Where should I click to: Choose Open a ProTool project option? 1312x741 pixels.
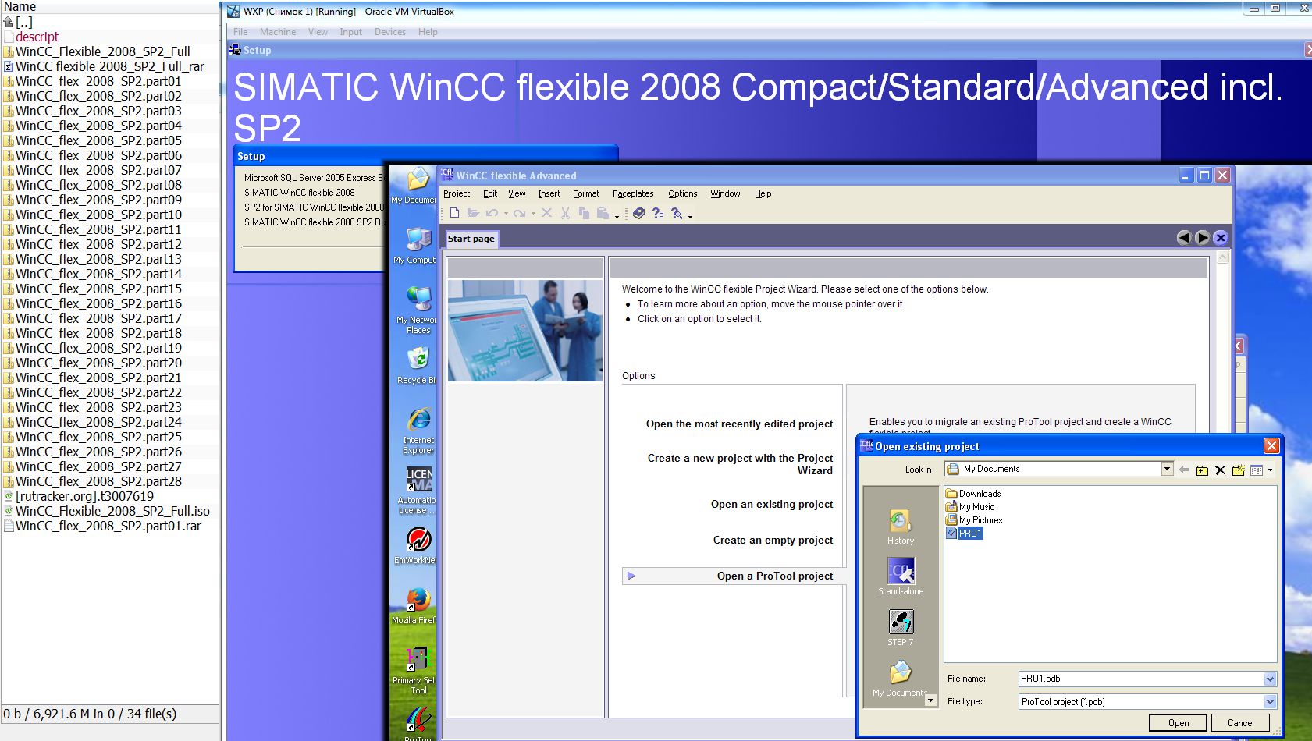point(775,576)
